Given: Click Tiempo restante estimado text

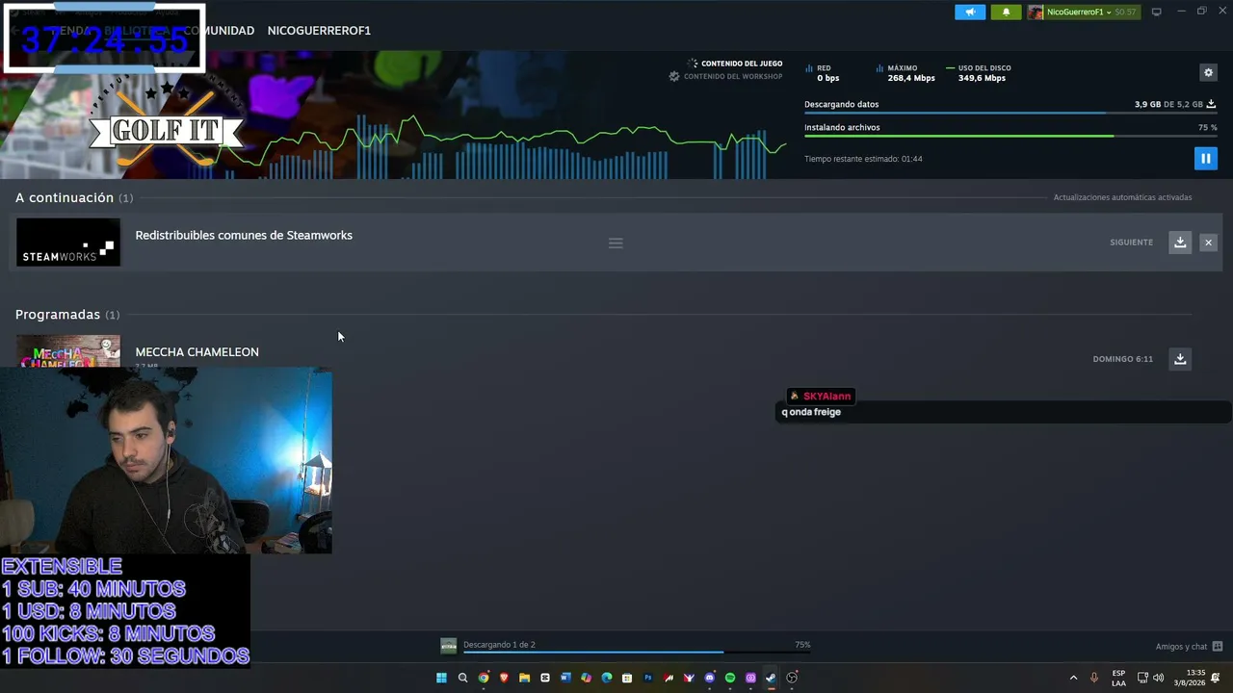Looking at the screenshot, I should pyautogui.click(x=863, y=159).
